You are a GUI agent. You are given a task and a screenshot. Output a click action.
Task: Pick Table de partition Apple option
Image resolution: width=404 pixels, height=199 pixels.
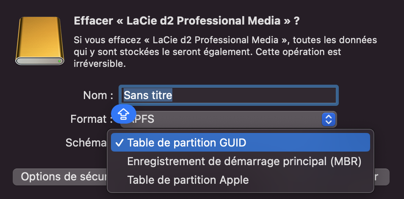coord(188,180)
